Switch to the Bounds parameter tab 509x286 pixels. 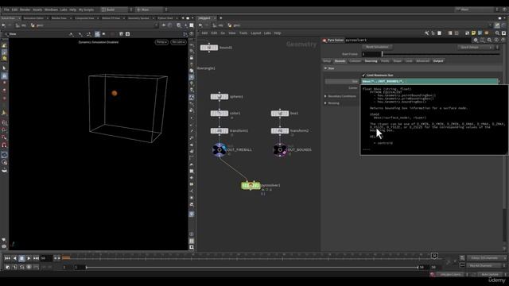340,61
